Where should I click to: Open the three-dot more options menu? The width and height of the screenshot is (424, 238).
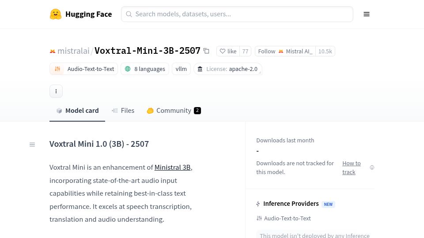56,91
